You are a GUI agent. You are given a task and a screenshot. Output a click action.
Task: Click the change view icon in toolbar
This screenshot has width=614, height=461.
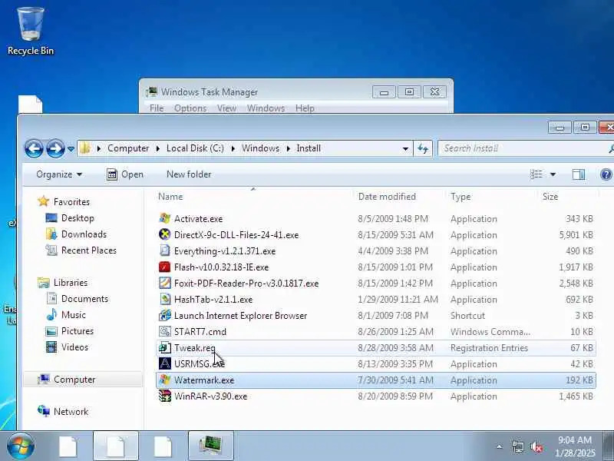point(536,174)
